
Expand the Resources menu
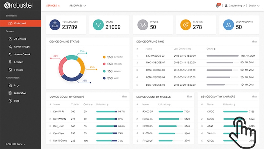pos(78,6)
